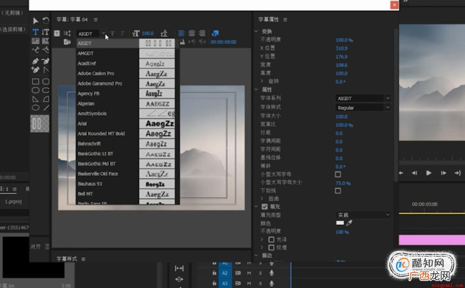Enable the 光泽 sheen checkbox
The width and height of the screenshot is (465, 288).
click(271, 239)
